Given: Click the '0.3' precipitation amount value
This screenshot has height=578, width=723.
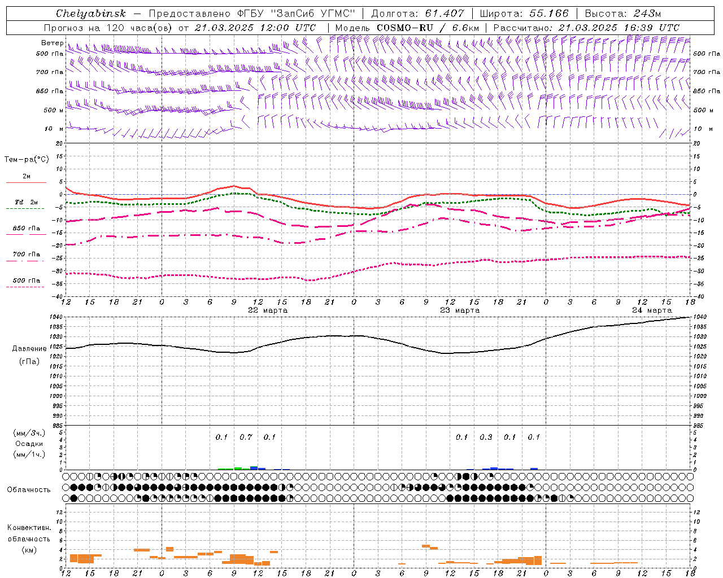Looking at the screenshot, I should [486, 437].
